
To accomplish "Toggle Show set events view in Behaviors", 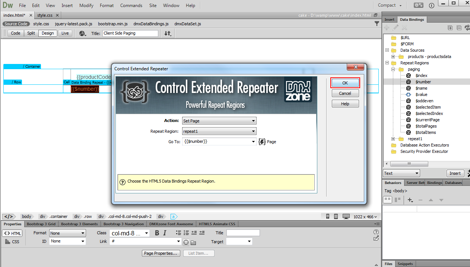I will click(x=388, y=200).
